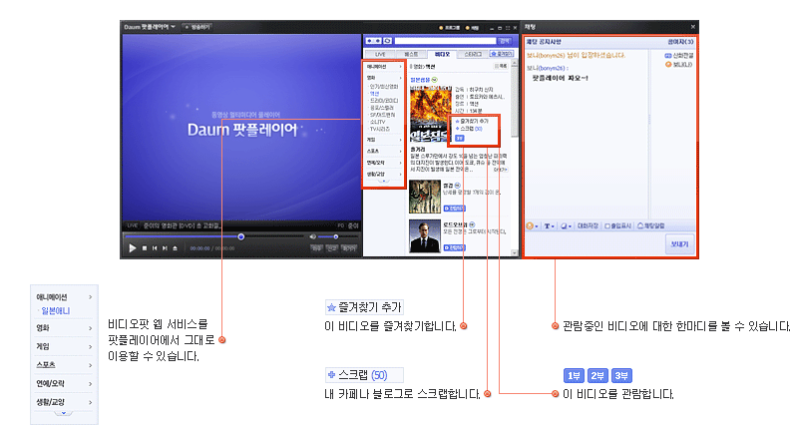Click the 스크랩 (50) link in the player
790x425 pixels.
tap(469, 129)
